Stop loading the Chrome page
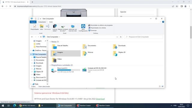 click(10, 6)
